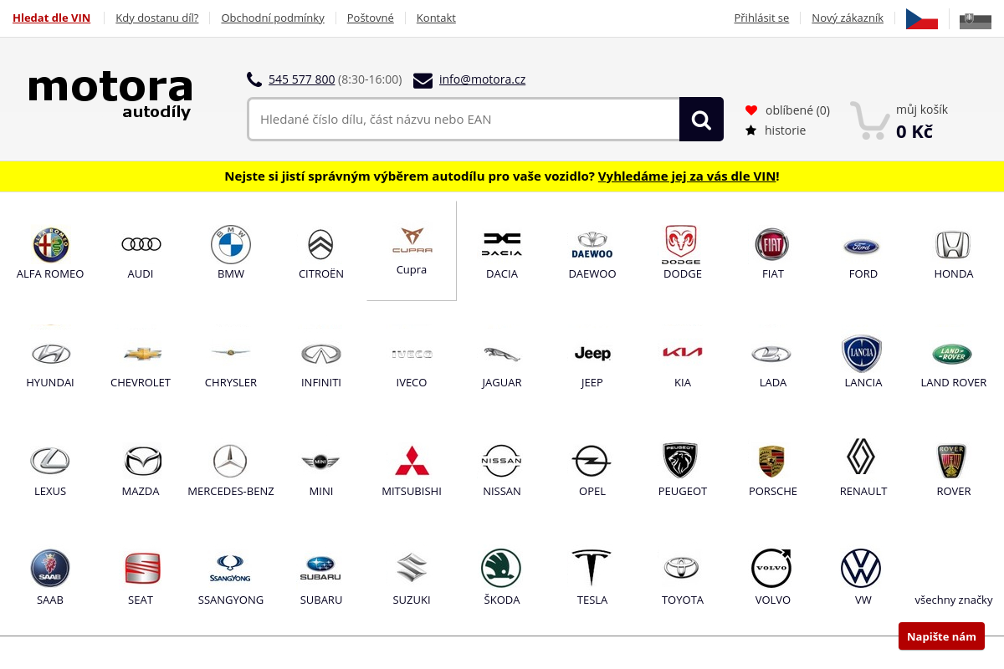Image resolution: width=1004 pixels, height=669 pixels.
Task: Open the Alfa Romeo brand logo
Action: [x=50, y=244]
